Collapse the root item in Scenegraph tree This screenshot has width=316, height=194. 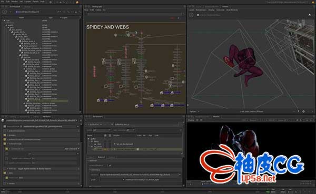tap(4, 21)
